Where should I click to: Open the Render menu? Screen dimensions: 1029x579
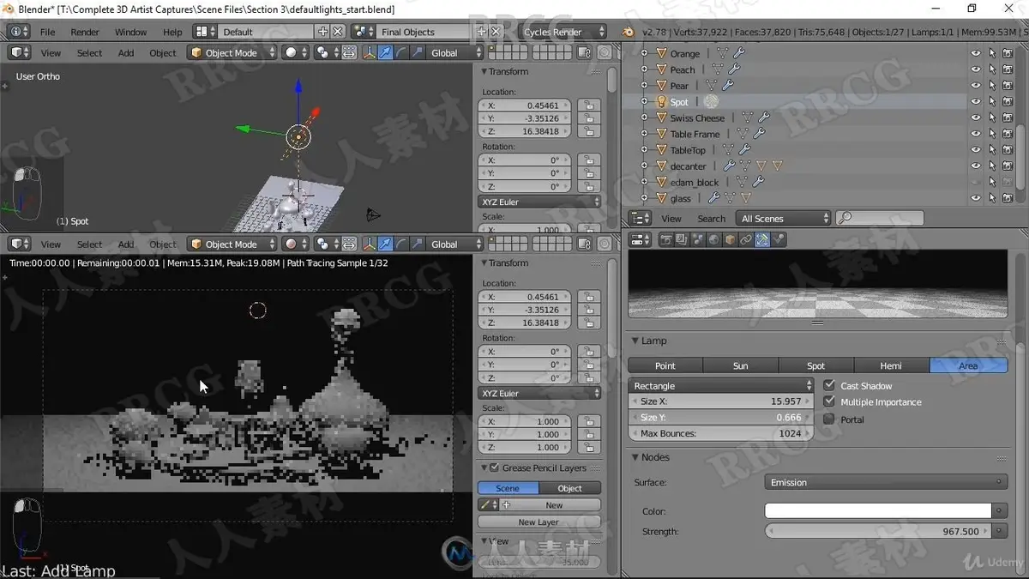pyautogui.click(x=85, y=32)
